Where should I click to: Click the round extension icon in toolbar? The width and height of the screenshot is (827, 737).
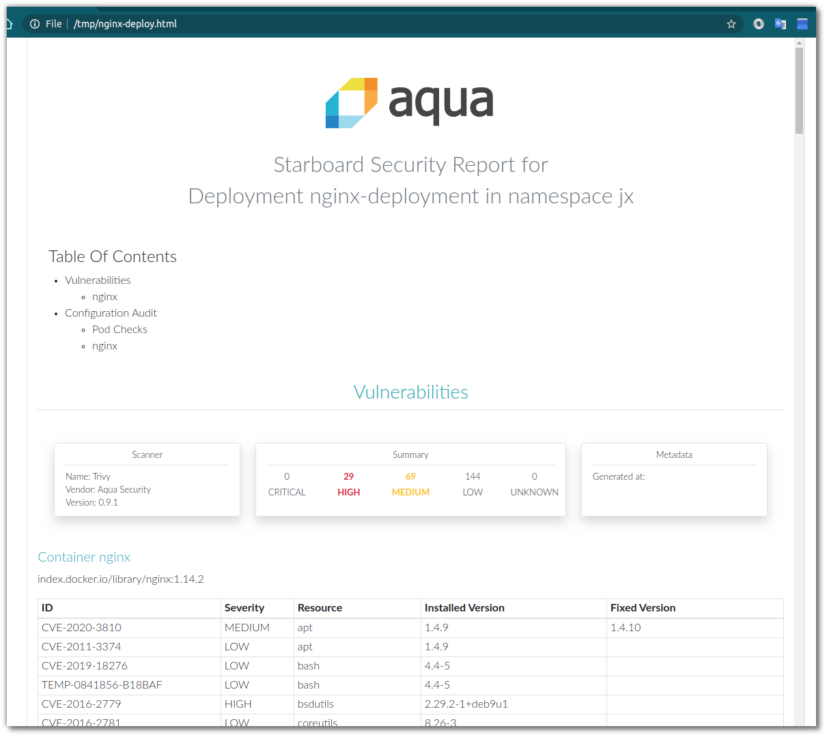point(759,24)
